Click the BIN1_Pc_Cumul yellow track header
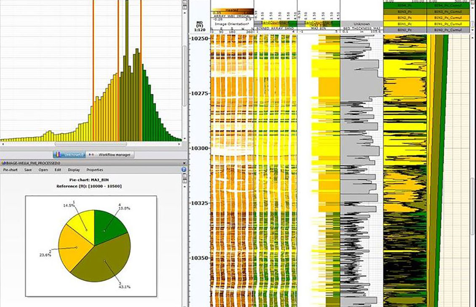This screenshot has height=307, width=476. [x=447, y=25]
